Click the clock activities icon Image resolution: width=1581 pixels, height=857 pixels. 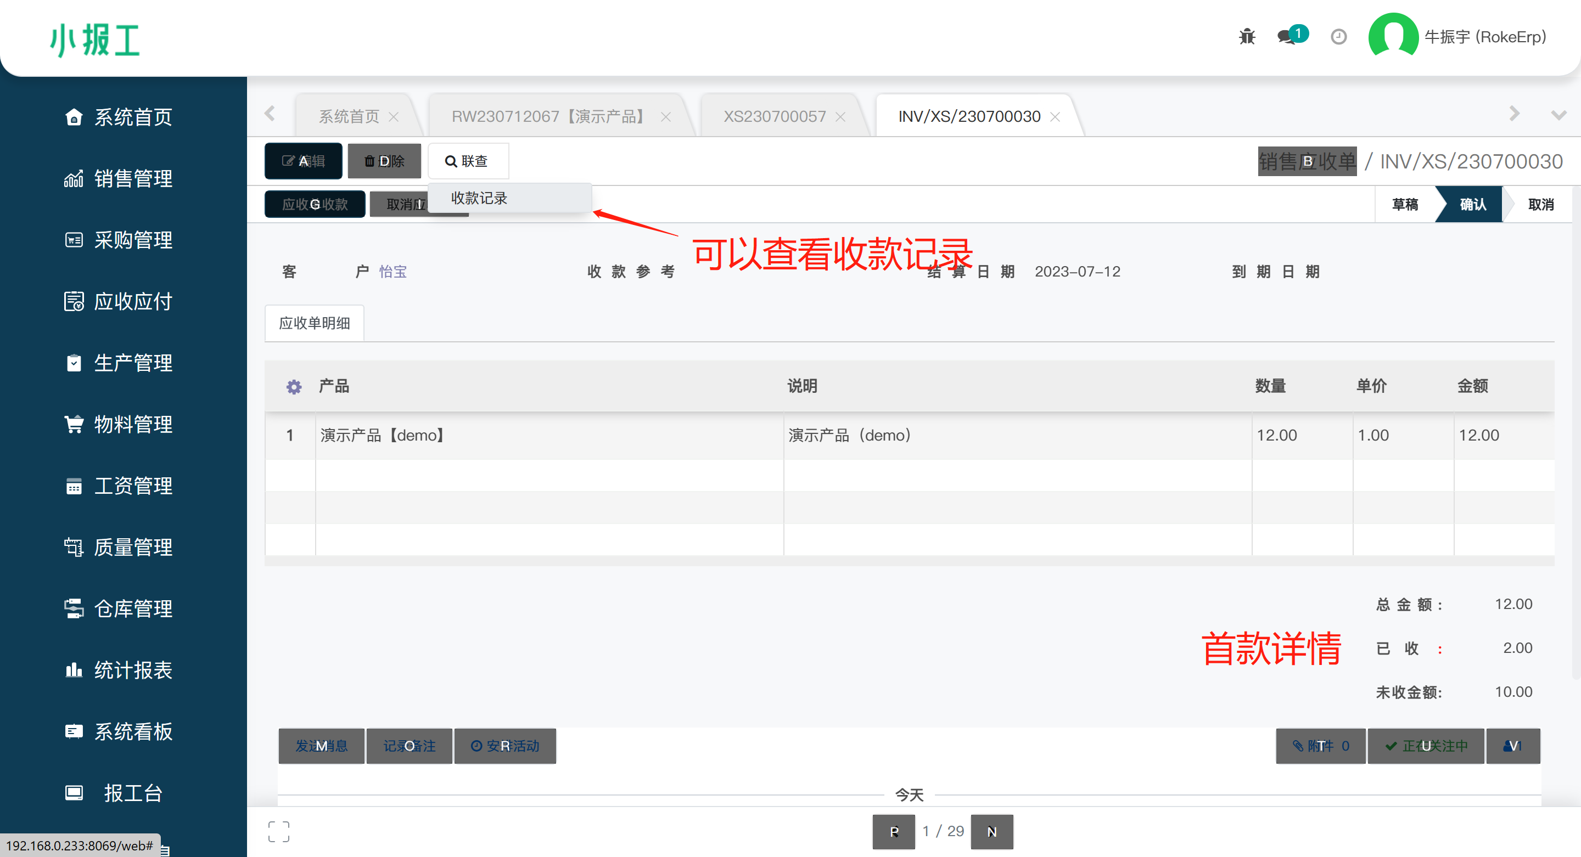coord(1338,37)
